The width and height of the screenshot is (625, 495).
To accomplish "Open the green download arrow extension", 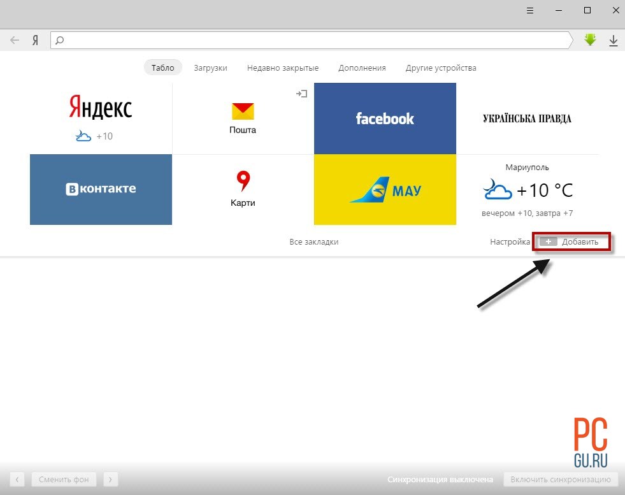I will (590, 40).
